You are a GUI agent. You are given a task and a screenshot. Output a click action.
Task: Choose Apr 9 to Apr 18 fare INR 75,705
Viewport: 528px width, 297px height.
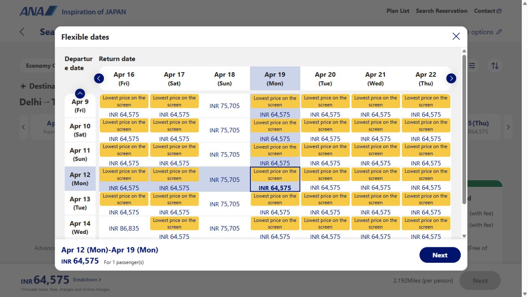pos(225,106)
